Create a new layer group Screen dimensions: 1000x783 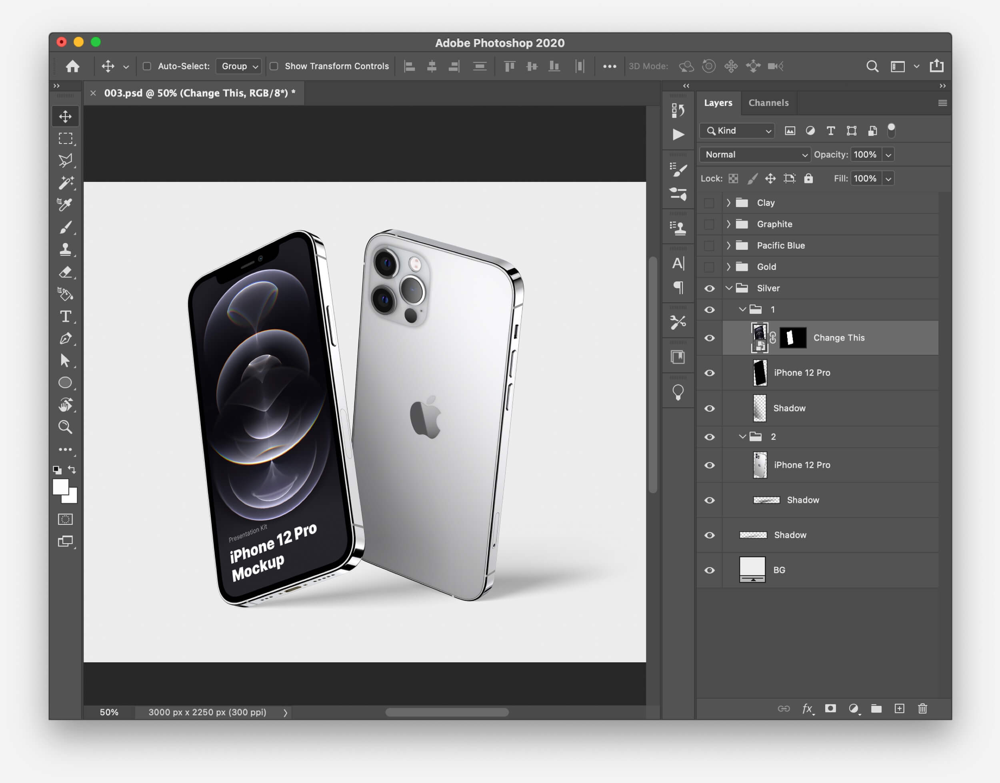coord(876,709)
